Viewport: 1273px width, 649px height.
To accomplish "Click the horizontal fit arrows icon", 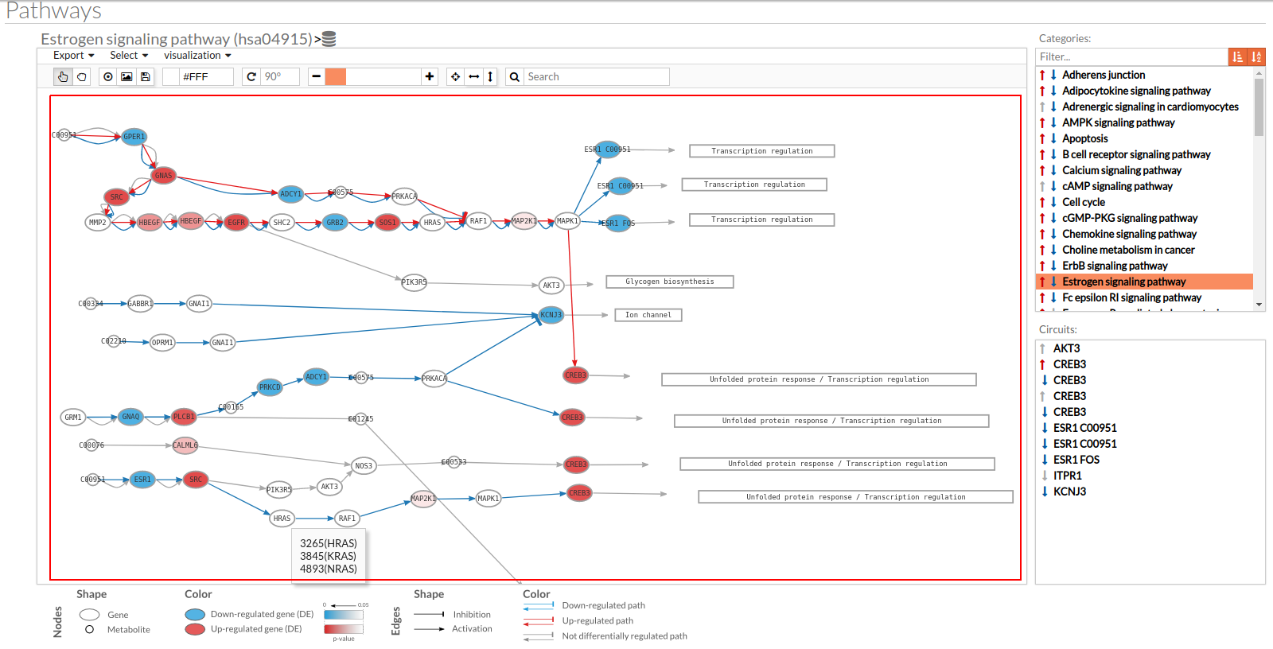I will 473,76.
